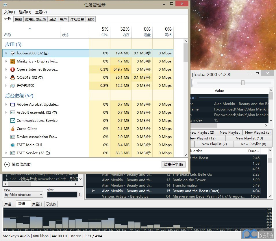Expand the ESET Service row
Screen dimensions: 276x241
point(6,153)
